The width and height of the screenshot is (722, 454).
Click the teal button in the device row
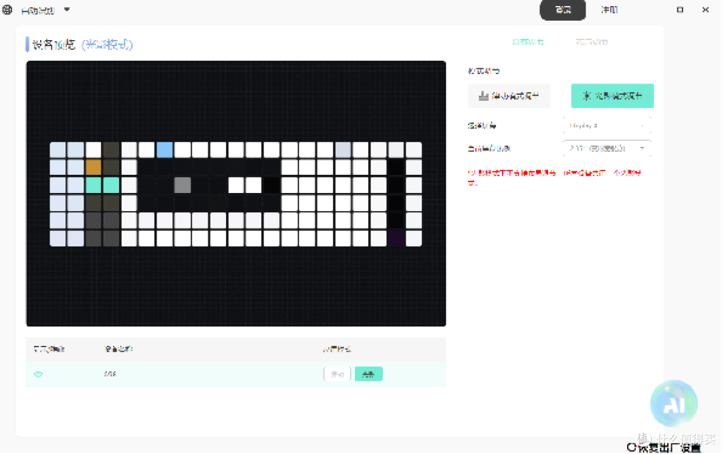(368, 375)
